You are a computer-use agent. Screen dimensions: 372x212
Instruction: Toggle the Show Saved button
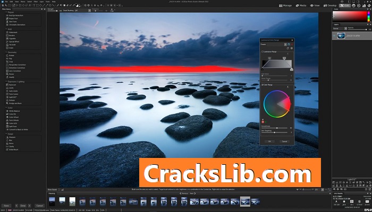[52, 190]
